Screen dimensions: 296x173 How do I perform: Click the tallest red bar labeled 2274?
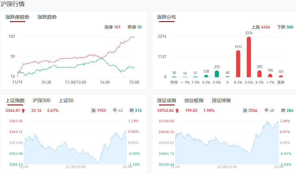(249, 57)
